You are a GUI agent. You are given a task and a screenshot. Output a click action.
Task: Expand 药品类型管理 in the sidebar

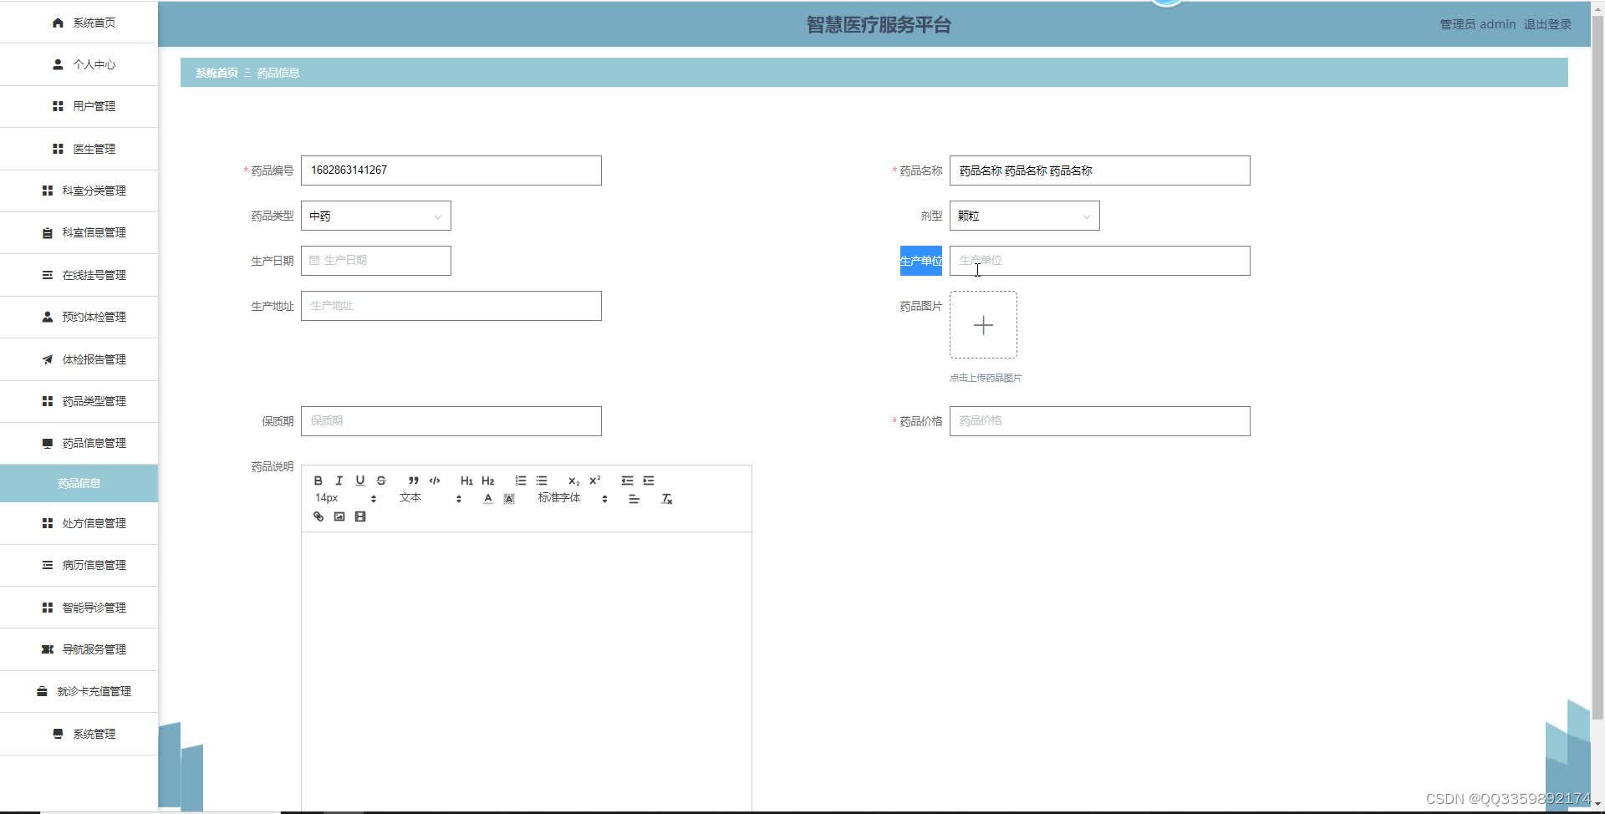pyautogui.click(x=79, y=401)
